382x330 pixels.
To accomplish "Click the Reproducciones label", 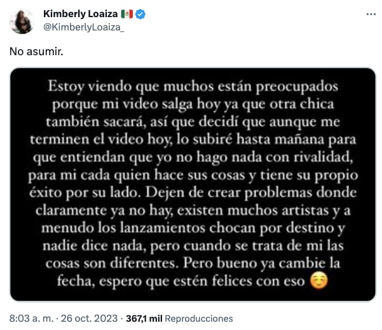I will point(199,319).
